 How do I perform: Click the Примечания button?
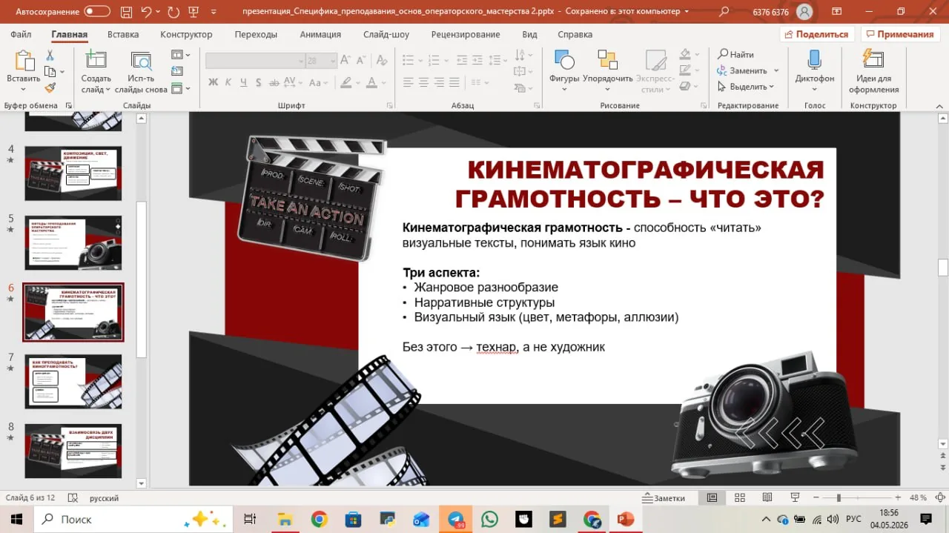tap(899, 34)
